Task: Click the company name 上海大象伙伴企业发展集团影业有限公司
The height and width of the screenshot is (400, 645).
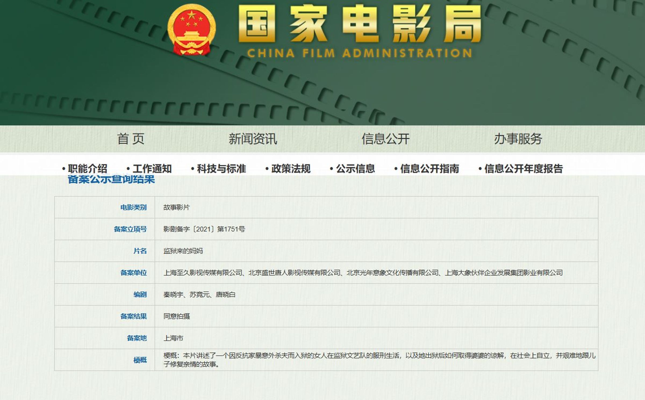Action: pyautogui.click(x=504, y=273)
